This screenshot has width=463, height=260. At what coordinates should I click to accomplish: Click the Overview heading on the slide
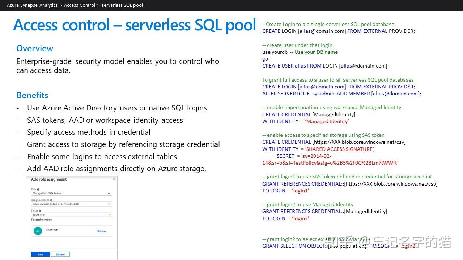click(x=34, y=48)
